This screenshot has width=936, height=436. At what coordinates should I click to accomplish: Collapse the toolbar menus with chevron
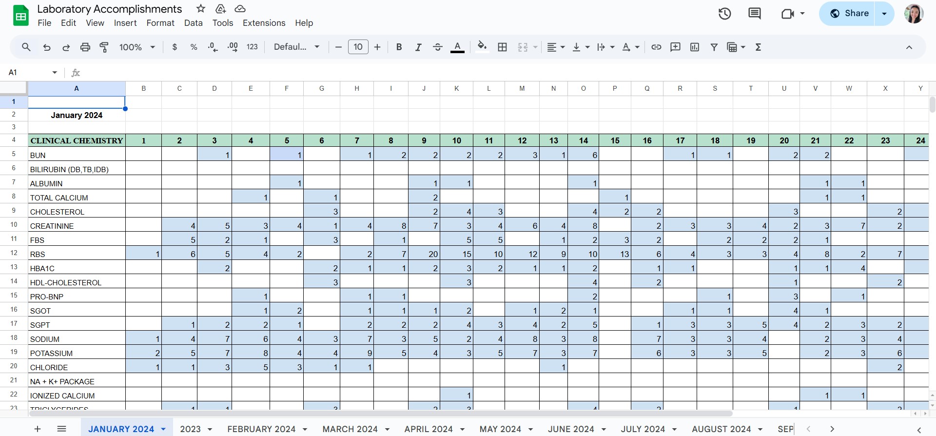909,47
